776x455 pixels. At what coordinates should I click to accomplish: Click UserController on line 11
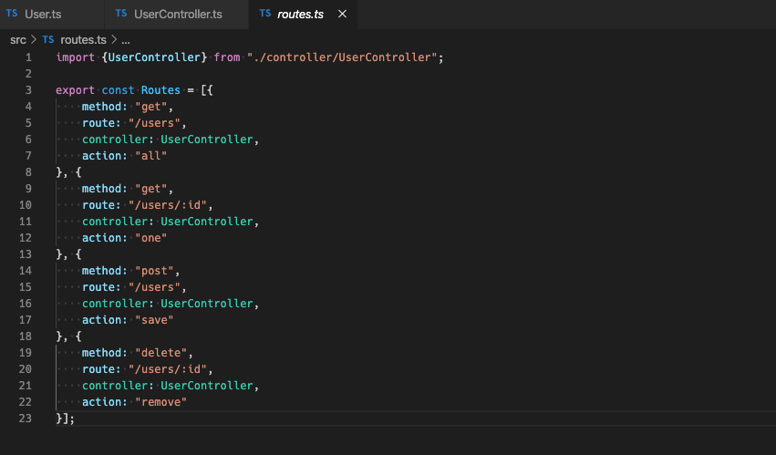207,222
